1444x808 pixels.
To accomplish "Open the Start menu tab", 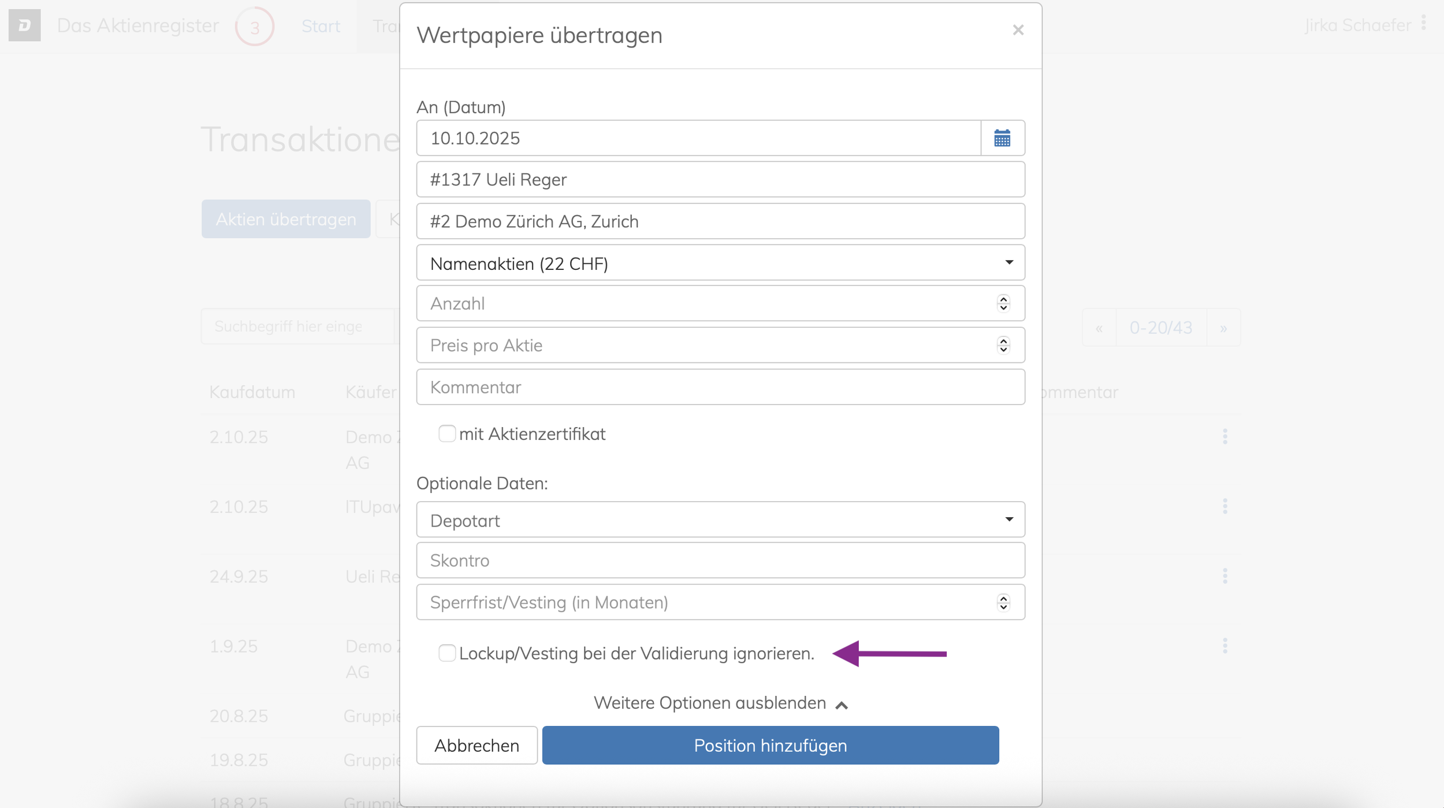I will (321, 26).
